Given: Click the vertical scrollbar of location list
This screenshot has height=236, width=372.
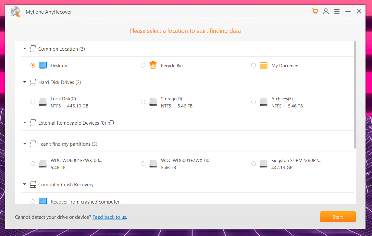Looking at the screenshot, I should click(x=355, y=95).
